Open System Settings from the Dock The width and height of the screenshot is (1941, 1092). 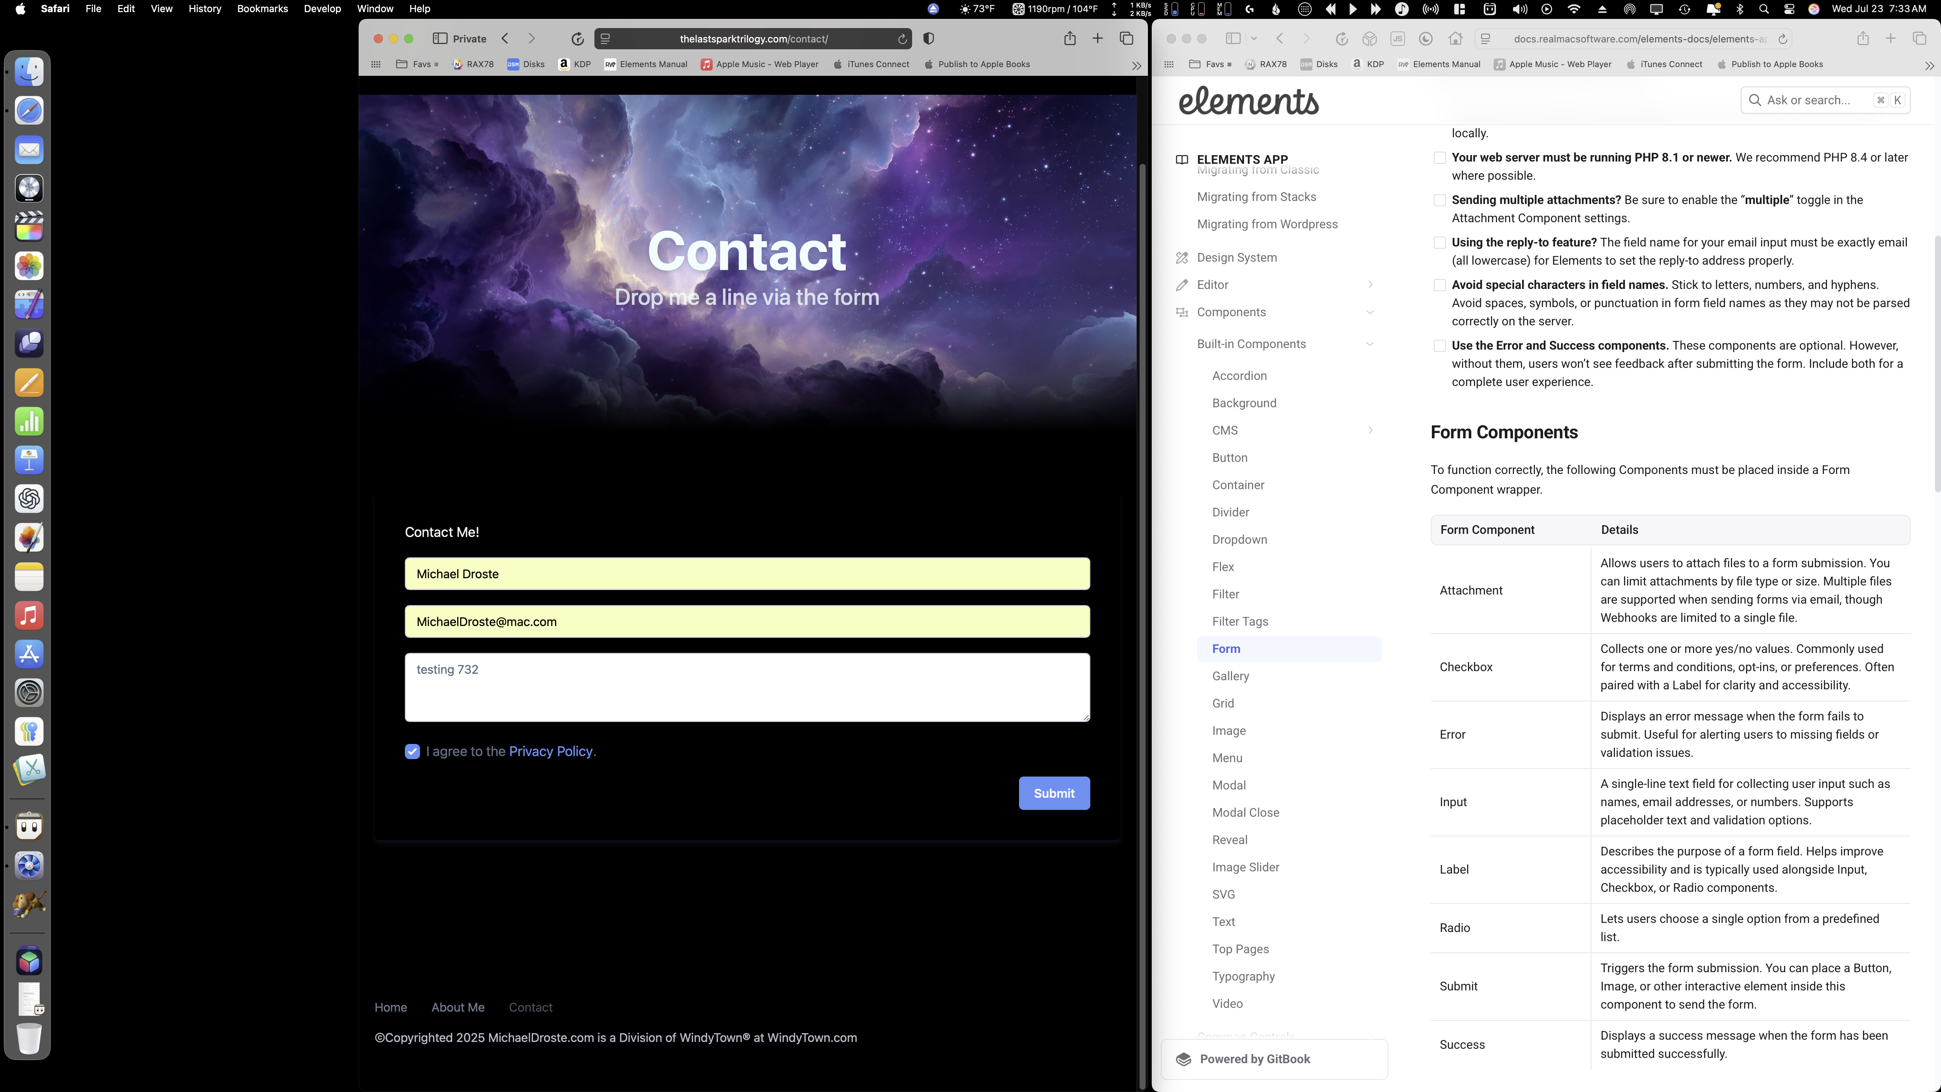point(30,693)
